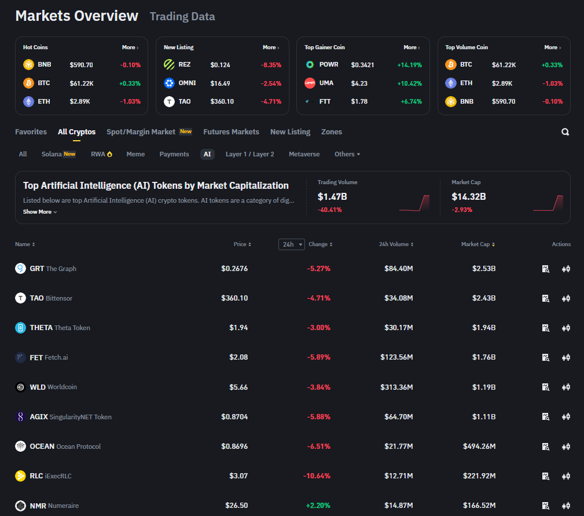Click trade candlestick icon for FET row

click(x=566, y=357)
